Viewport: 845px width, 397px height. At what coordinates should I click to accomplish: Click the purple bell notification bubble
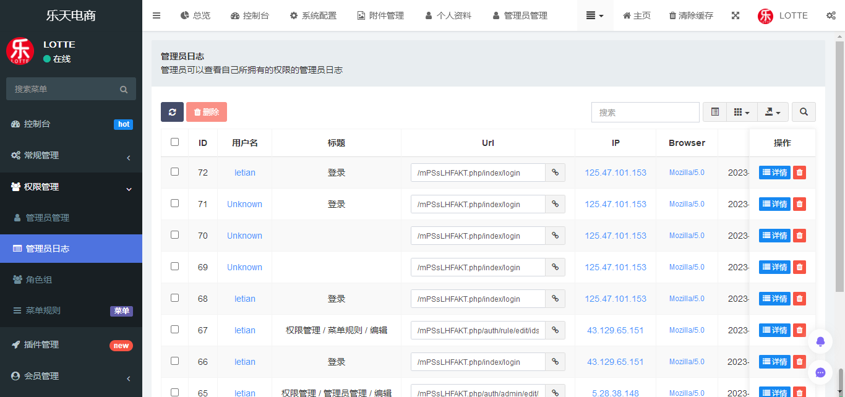820,341
